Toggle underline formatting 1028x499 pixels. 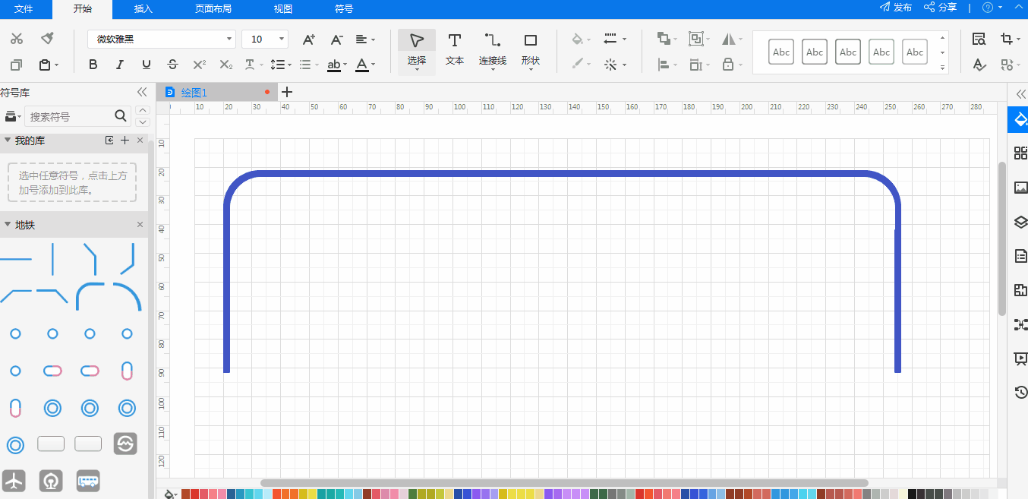pyautogui.click(x=147, y=65)
